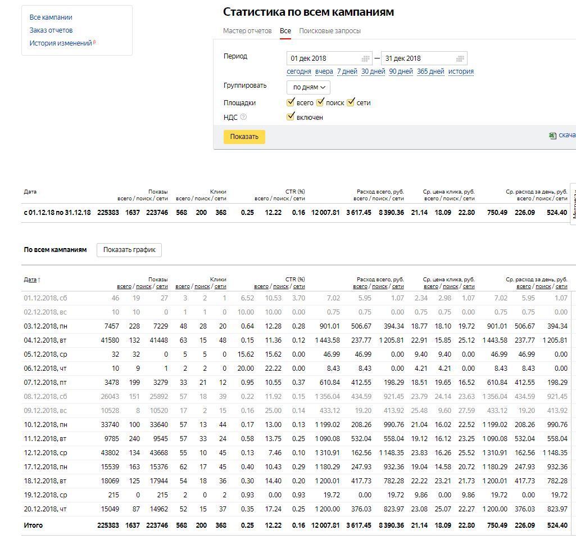The height and width of the screenshot is (539, 576).
Task: Switch to Мастер отчетов tab
Action: (247, 31)
